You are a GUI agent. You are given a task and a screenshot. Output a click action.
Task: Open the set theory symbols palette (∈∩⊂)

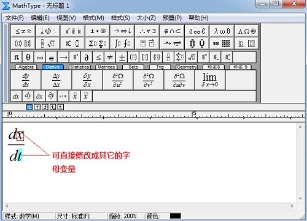click(x=172, y=31)
